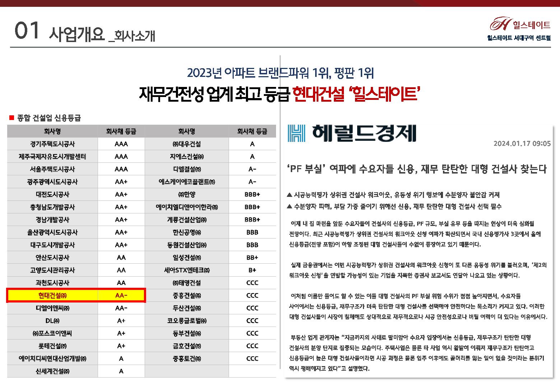The width and height of the screenshot is (560, 388).
Task: Click the 대전도시공사 cell
Action: [52, 194]
